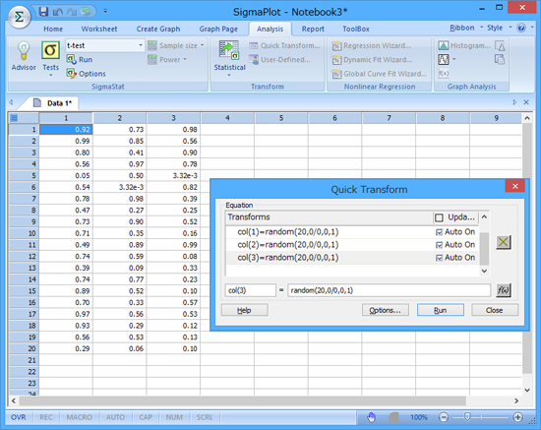Open the SigmaPlot sigma application menu button
This screenshot has width=541, height=430.
tap(19, 16)
